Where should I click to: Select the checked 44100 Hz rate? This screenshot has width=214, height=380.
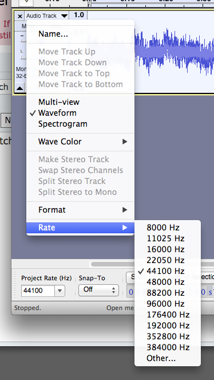click(168, 271)
